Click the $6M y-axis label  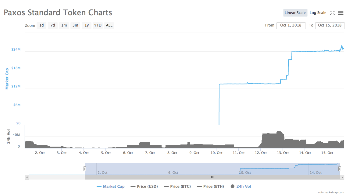17,105
